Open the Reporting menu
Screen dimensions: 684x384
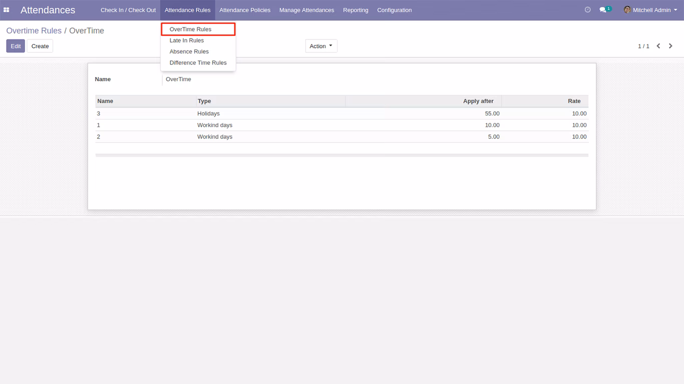[356, 10]
